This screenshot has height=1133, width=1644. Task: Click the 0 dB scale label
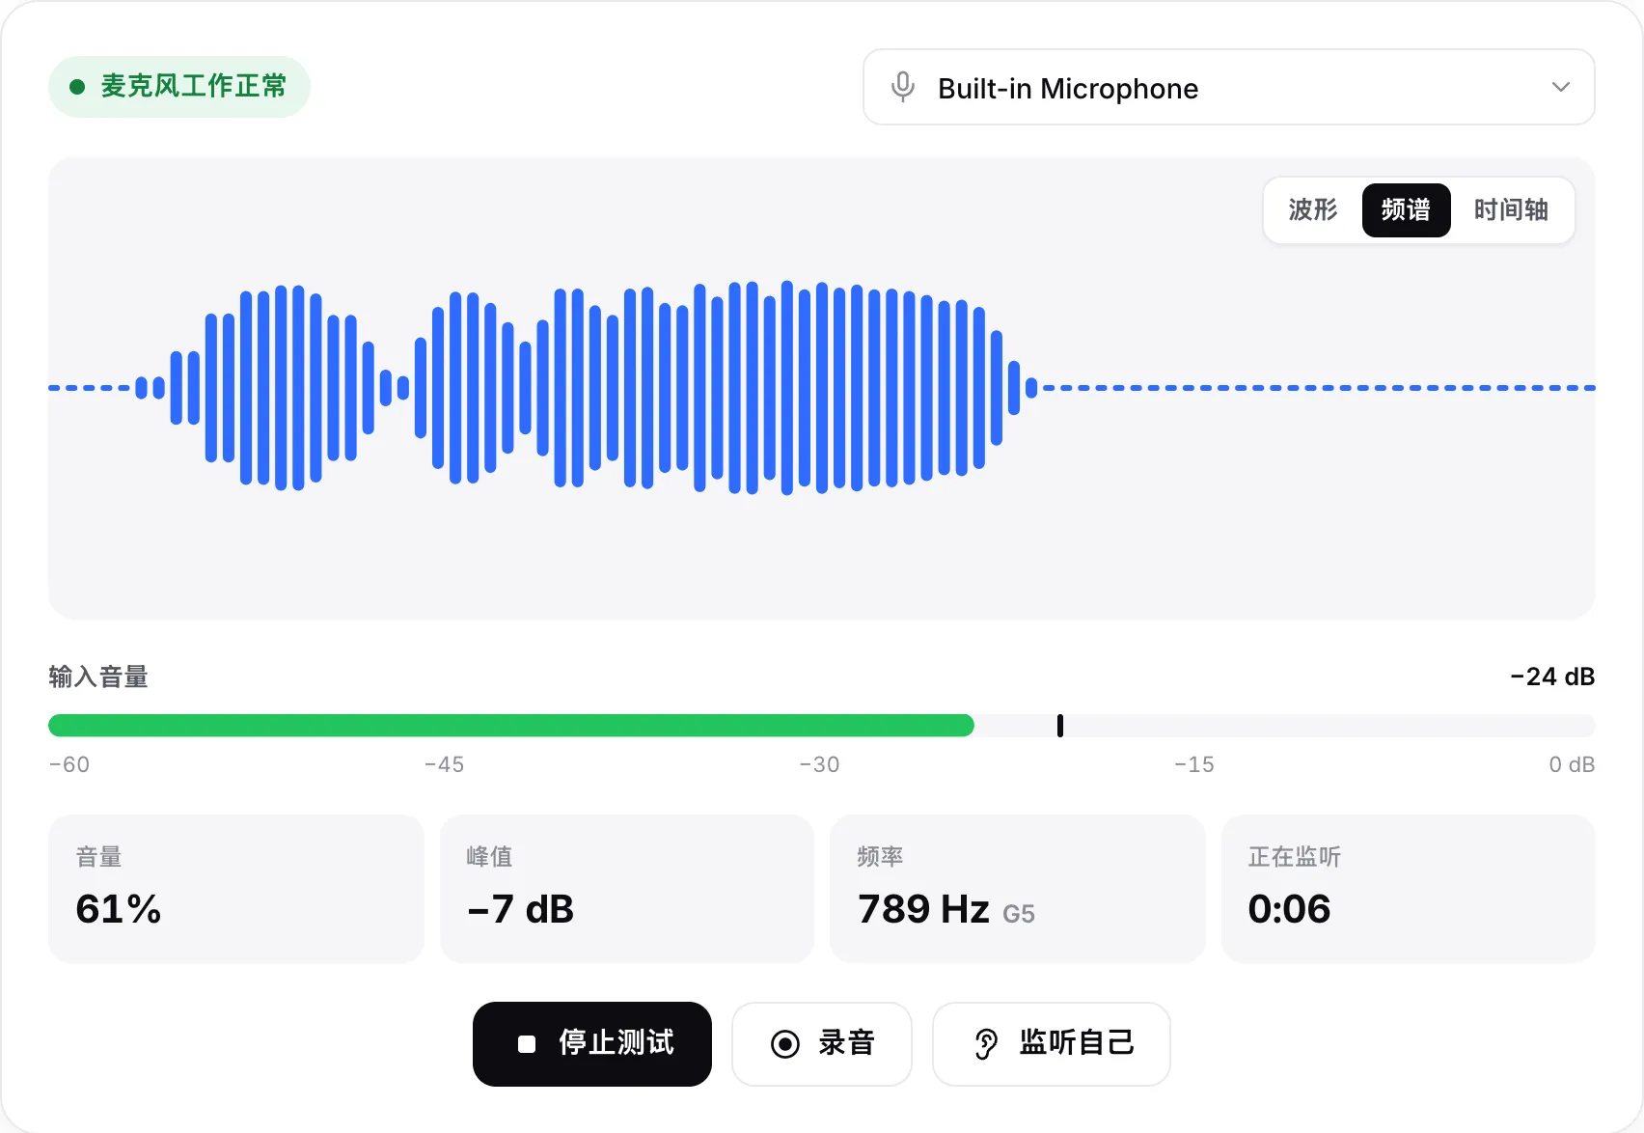pyautogui.click(x=1572, y=764)
